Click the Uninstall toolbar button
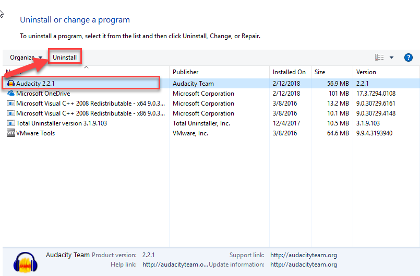 pos(65,57)
